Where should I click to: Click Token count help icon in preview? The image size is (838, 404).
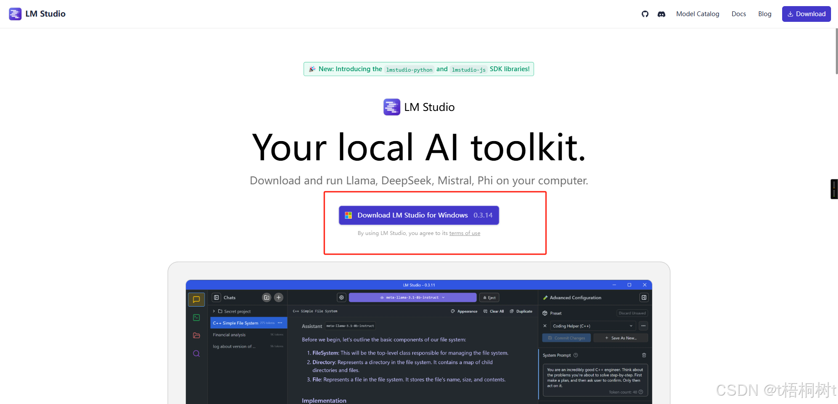641,392
